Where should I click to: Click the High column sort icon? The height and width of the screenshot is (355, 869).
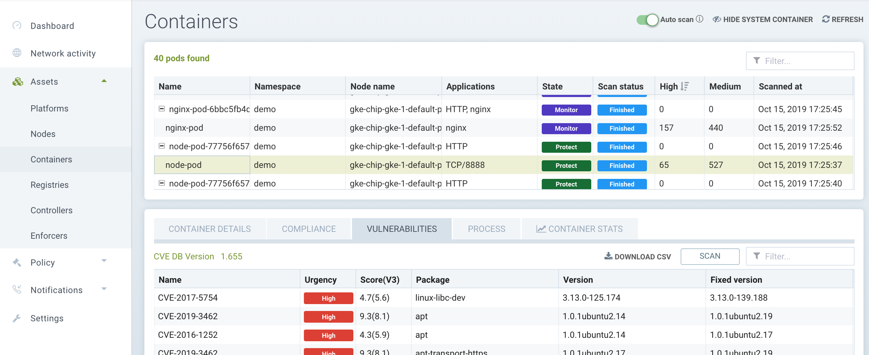(685, 86)
